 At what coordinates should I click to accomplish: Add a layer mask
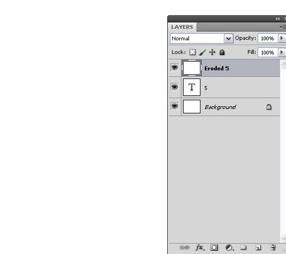coord(214,247)
